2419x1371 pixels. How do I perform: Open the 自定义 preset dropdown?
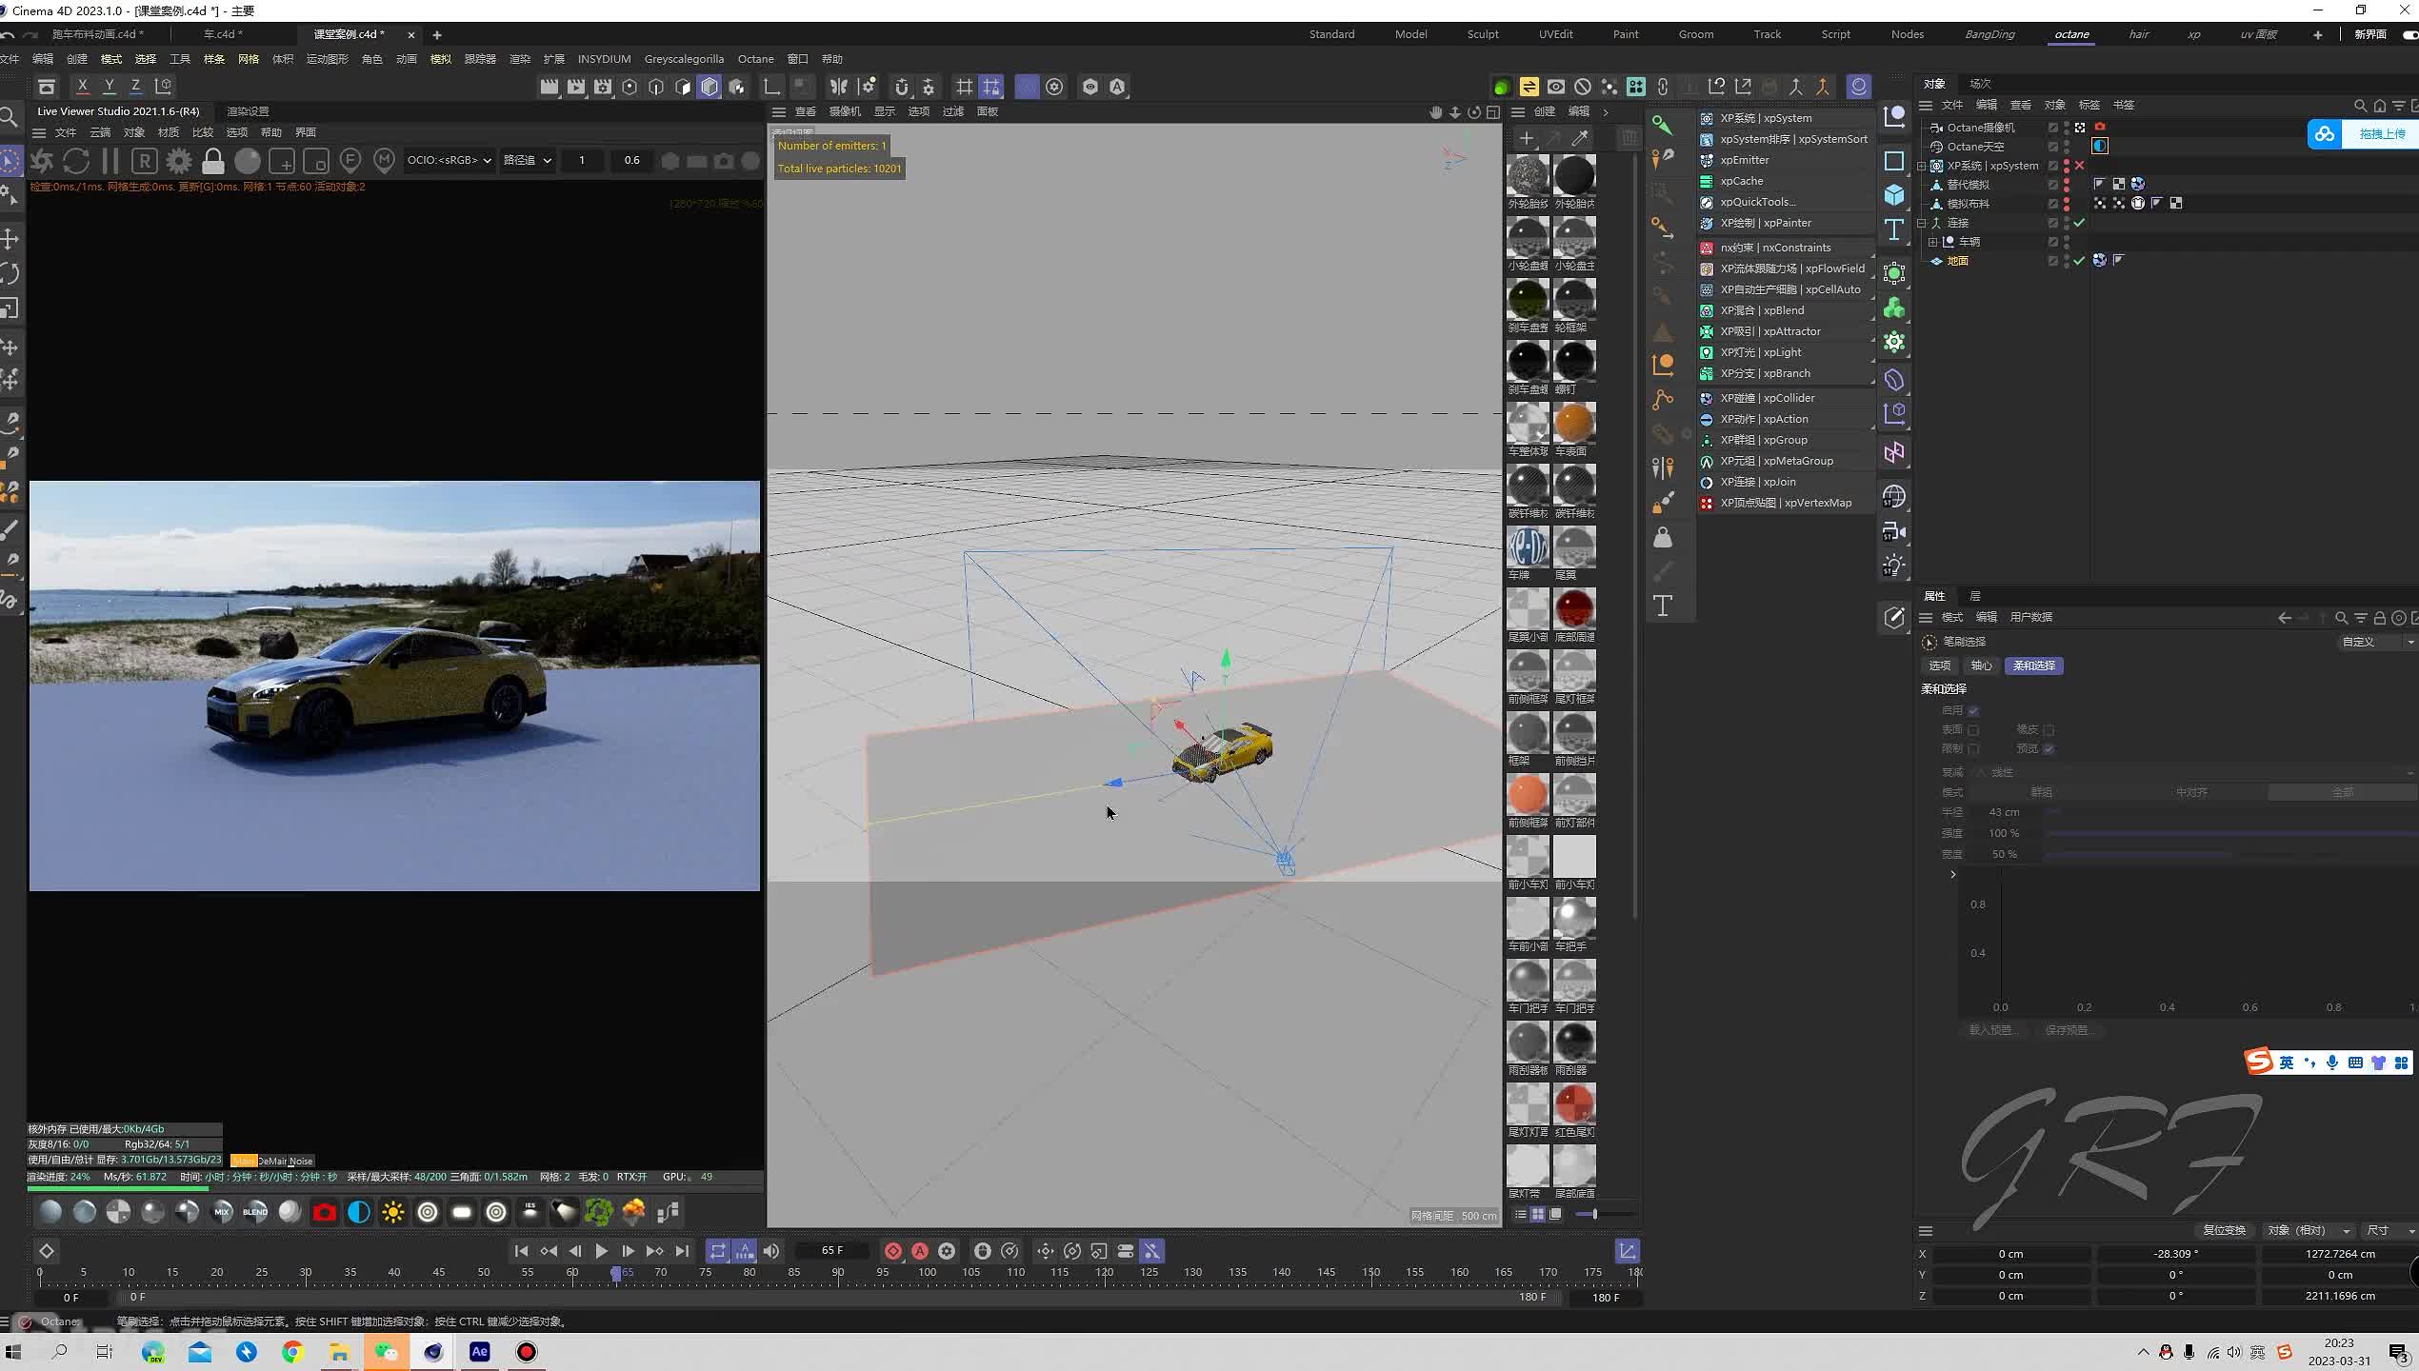coord(2377,643)
